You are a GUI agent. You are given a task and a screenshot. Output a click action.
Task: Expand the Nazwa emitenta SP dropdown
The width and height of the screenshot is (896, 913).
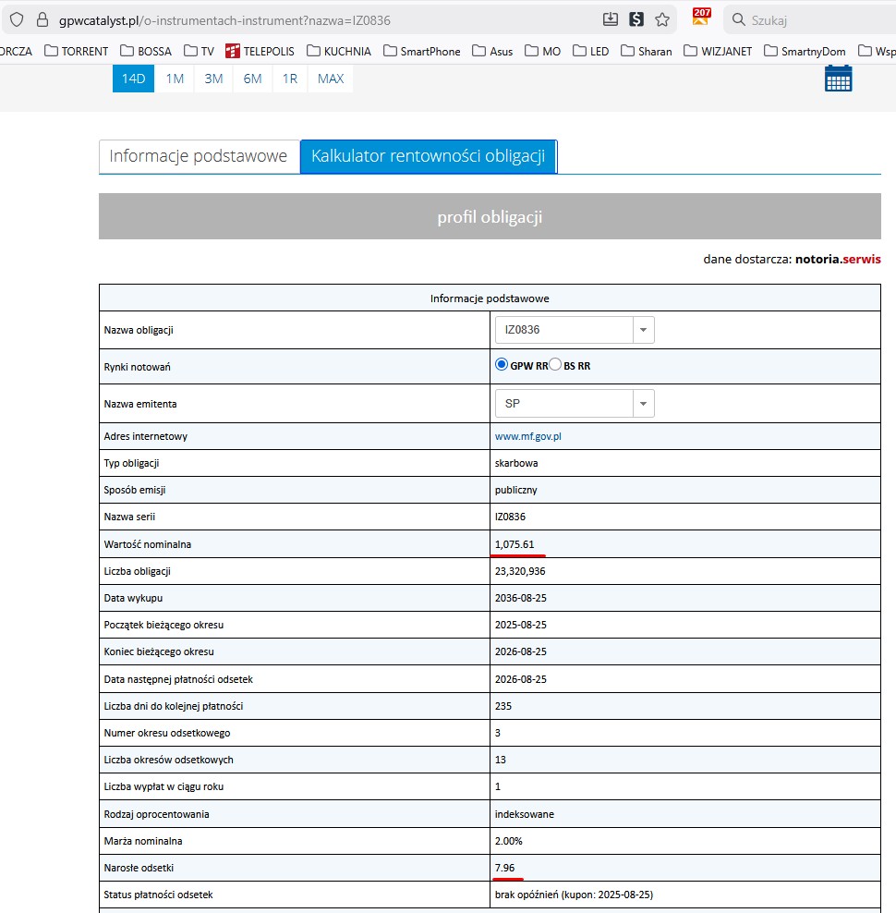tap(643, 404)
